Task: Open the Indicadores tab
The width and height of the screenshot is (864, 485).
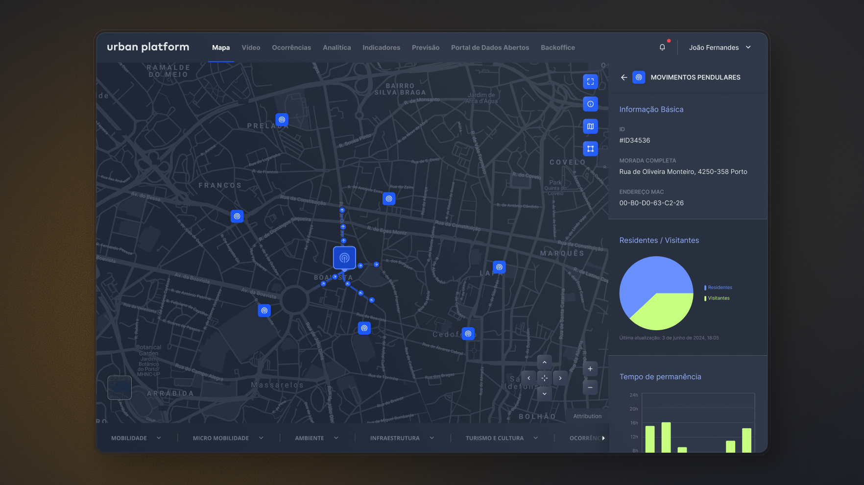Action: tap(381, 48)
